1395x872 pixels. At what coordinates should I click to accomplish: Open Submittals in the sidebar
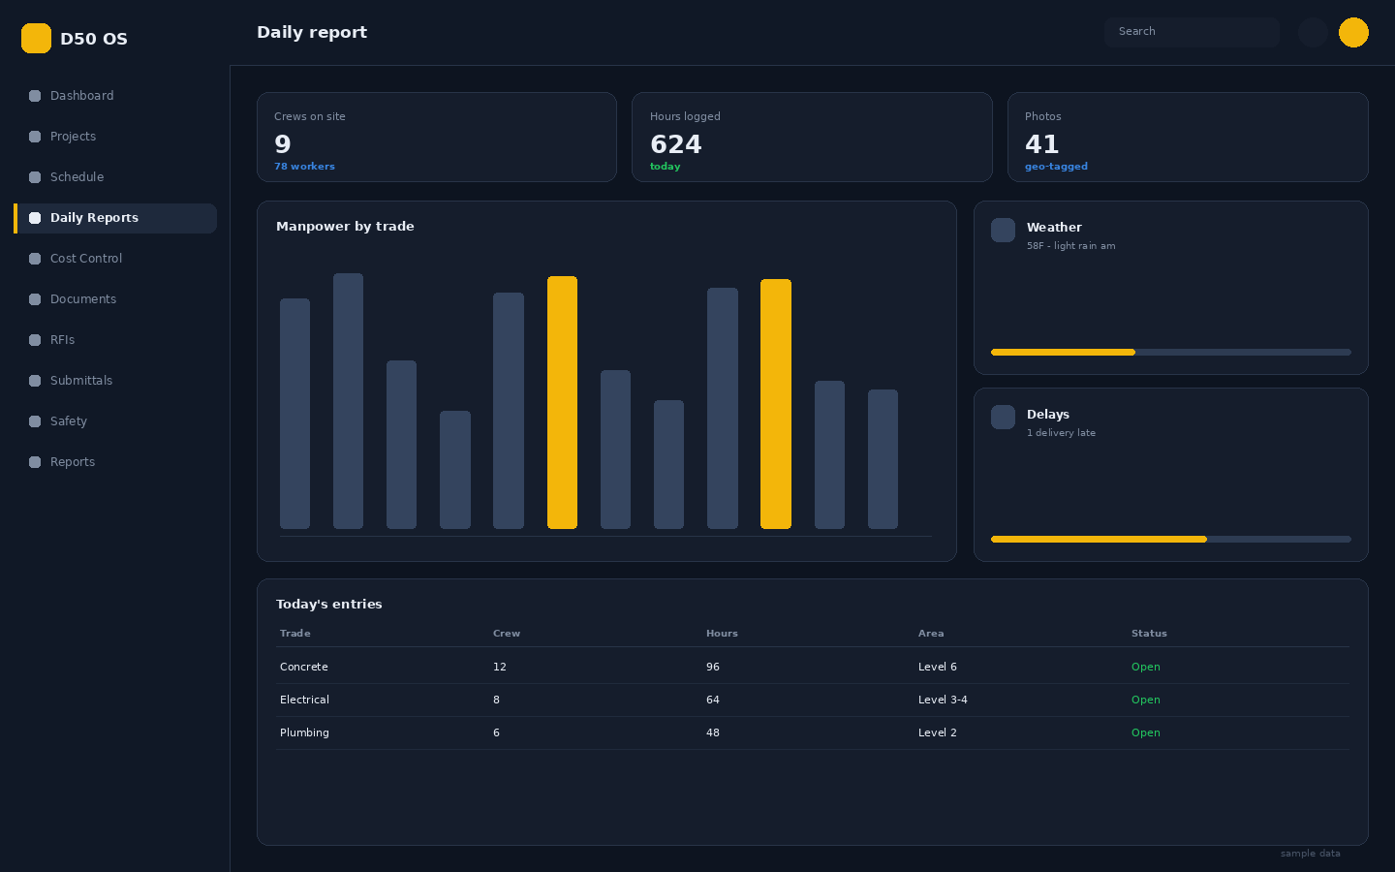[x=115, y=381]
